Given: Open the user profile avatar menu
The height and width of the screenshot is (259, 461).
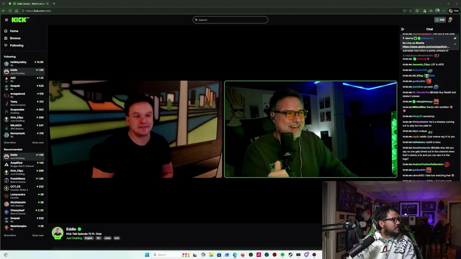Looking at the screenshot, I should [x=450, y=20].
